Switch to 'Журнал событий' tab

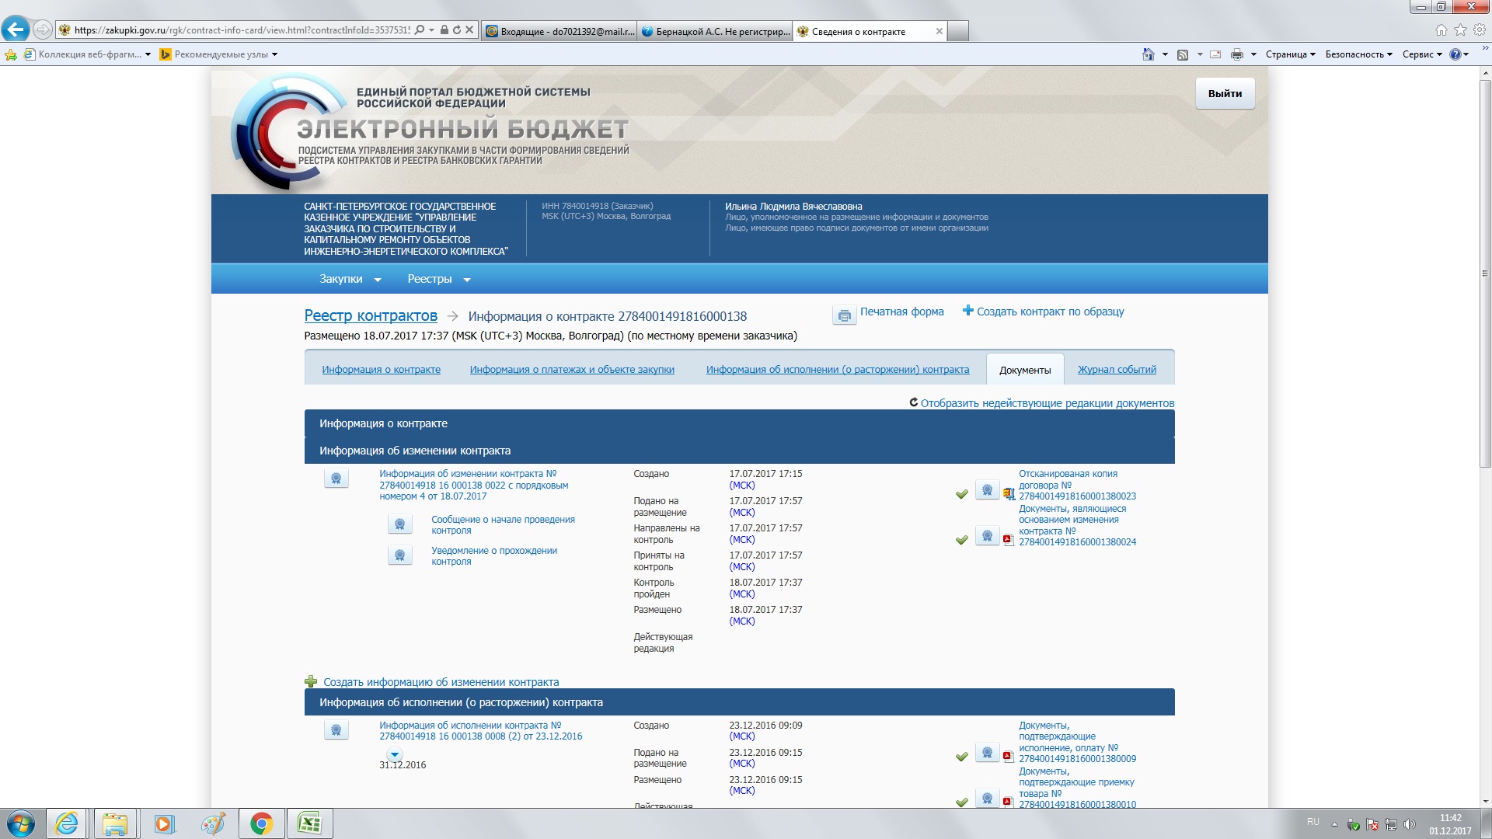[1116, 370]
